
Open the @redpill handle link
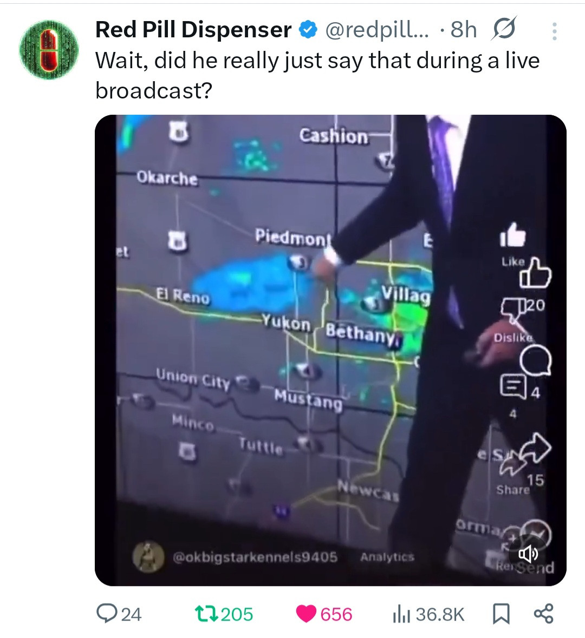coord(376,30)
